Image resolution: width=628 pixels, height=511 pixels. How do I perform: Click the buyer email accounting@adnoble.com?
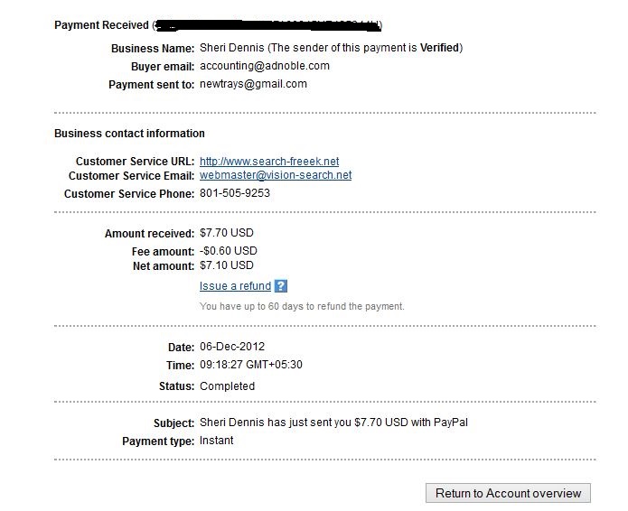pos(265,66)
